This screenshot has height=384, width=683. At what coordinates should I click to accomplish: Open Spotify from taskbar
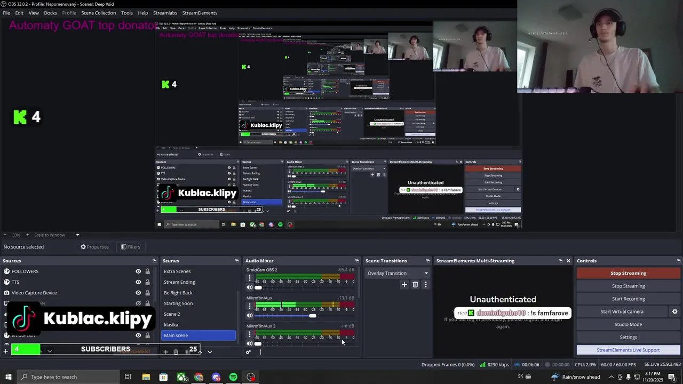pyautogui.click(x=233, y=377)
